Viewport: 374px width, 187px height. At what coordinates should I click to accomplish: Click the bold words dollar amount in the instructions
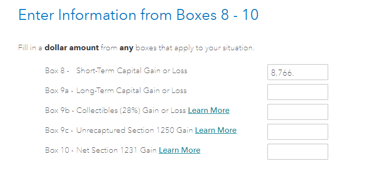tap(72, 48)
